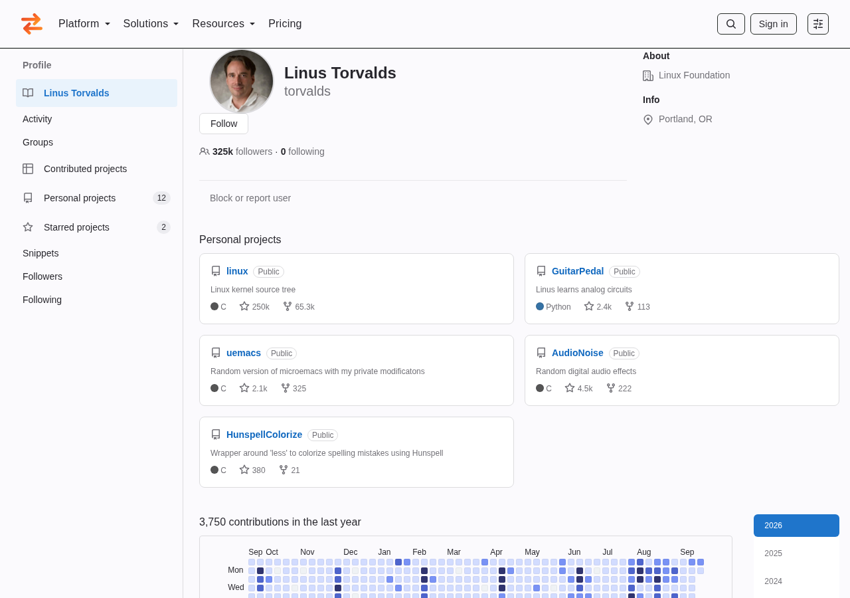This screenshot has width=850, height=598.
Task: Open the Personal projects sidebar entry
Action: (96, 198)
